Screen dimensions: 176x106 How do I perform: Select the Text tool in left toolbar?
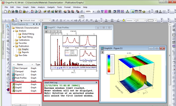point(8,60)
